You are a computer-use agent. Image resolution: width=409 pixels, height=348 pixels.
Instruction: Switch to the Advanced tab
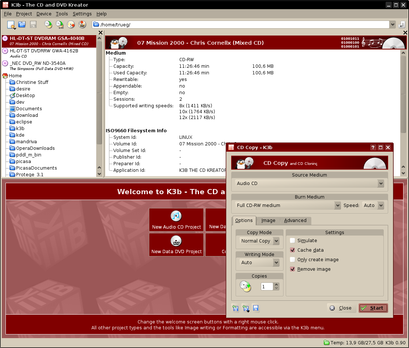(x=295, y=221)
